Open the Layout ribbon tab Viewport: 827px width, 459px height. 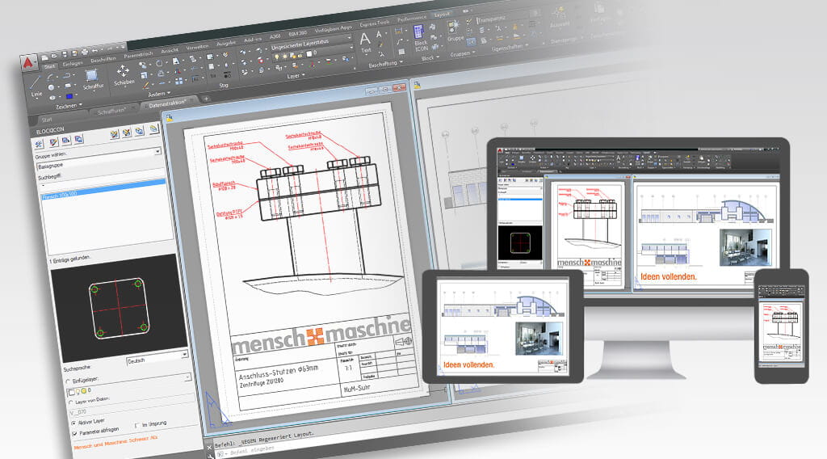point(442,15)
